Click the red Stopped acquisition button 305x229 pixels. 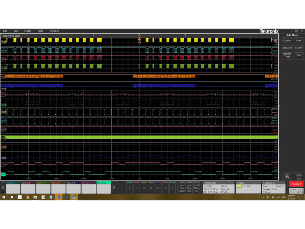click(x=296, y=184)
